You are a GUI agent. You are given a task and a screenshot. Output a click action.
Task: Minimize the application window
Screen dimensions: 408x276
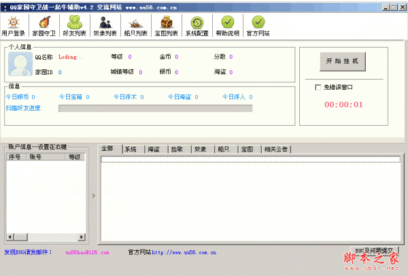[x=386, y=7]
